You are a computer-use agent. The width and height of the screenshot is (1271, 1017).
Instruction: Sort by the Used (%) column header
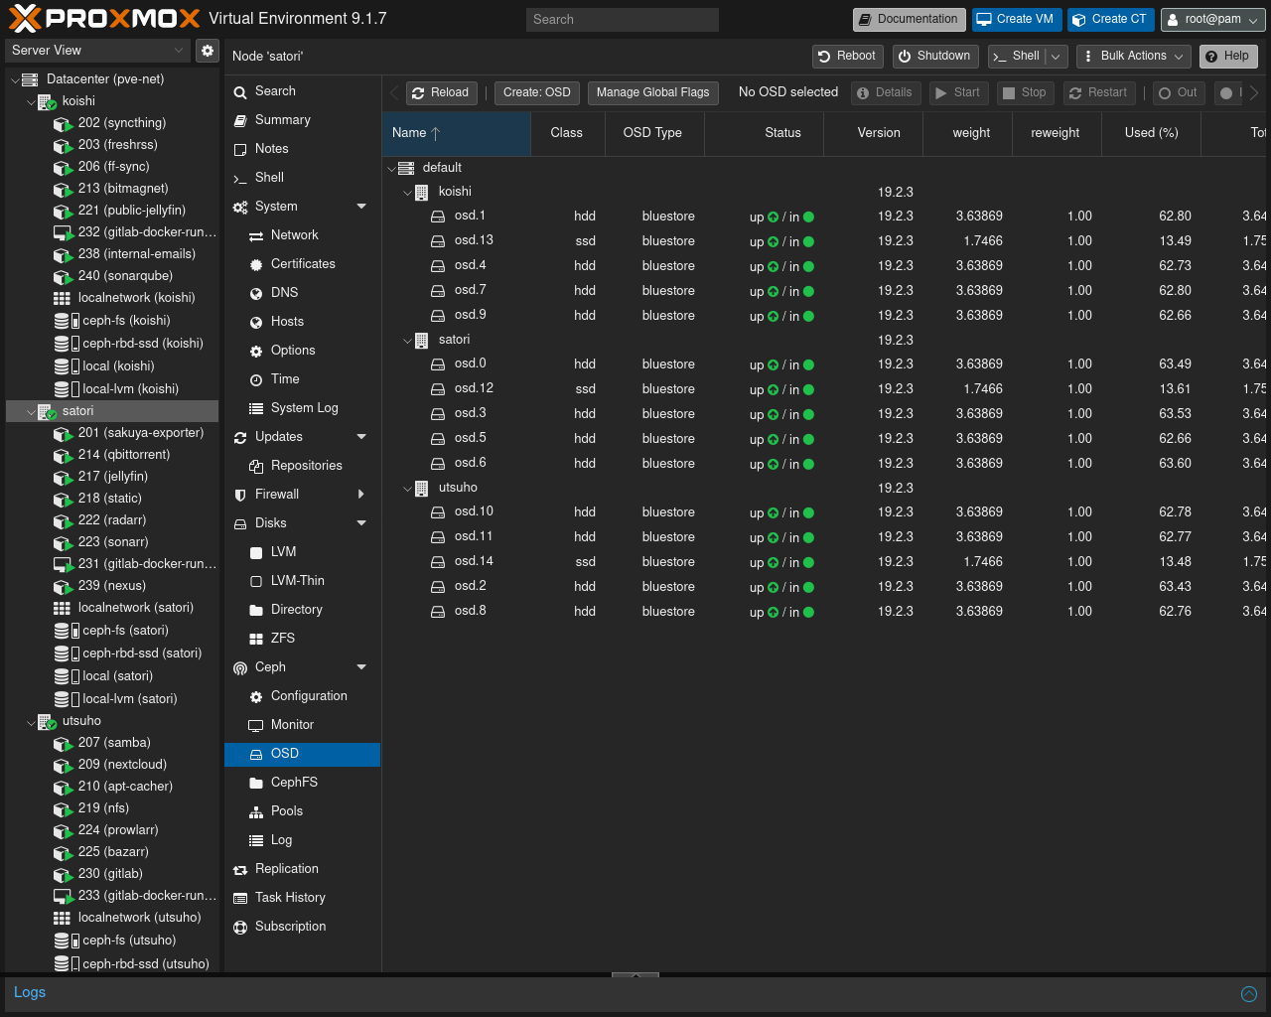click(1152, 133)
